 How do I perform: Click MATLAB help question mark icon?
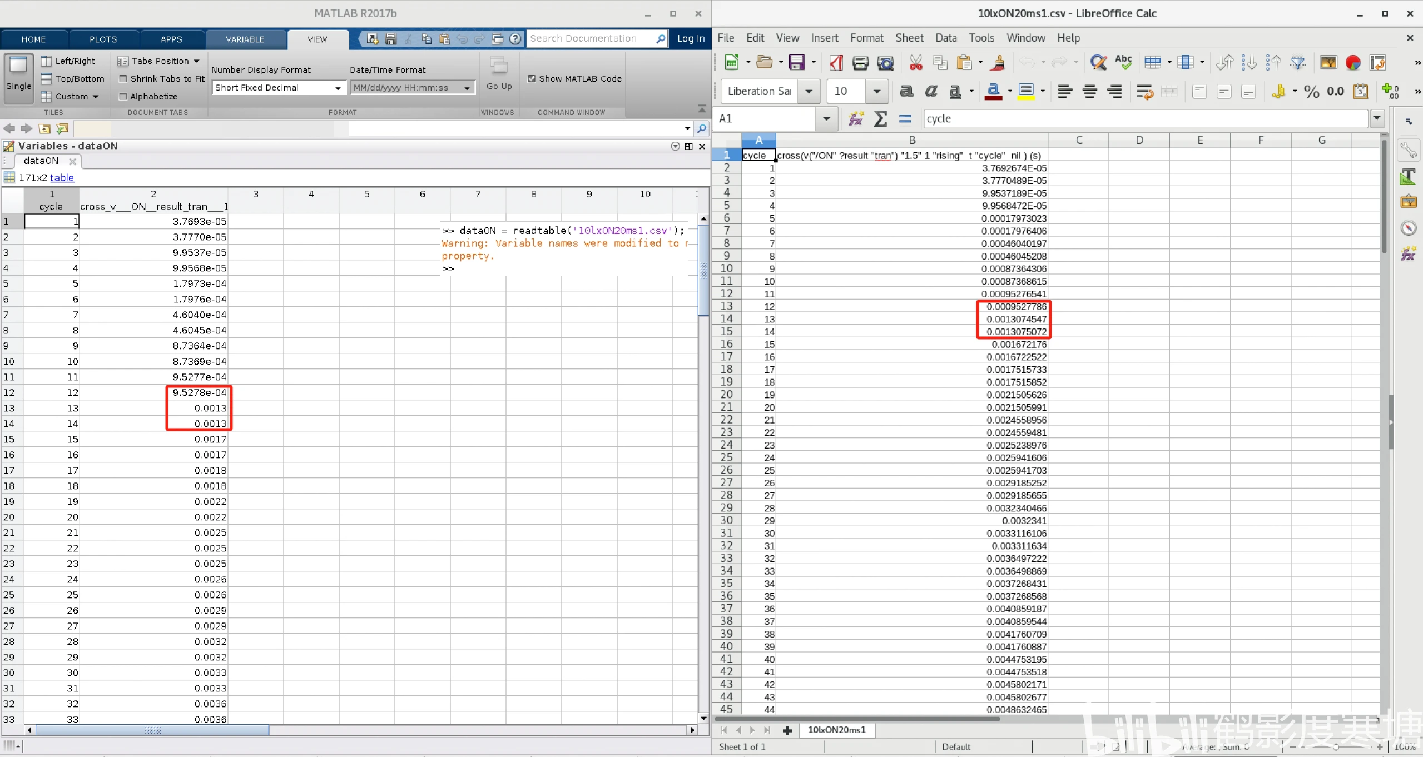(515, 39)
